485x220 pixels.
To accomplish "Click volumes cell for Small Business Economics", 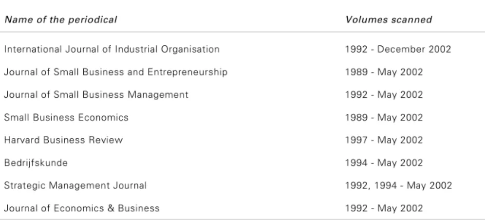I will pyautogui.click(x=384, y=117).
